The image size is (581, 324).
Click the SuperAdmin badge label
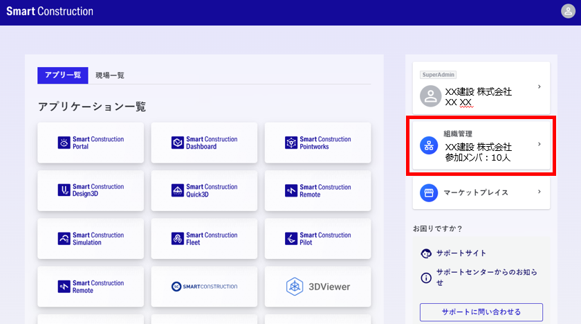click(x=438, y=75)
